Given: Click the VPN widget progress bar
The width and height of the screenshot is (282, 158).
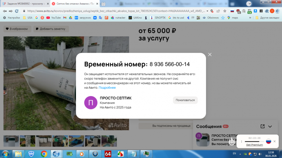Looking at the screenshot, I should (x=254, y=142).
